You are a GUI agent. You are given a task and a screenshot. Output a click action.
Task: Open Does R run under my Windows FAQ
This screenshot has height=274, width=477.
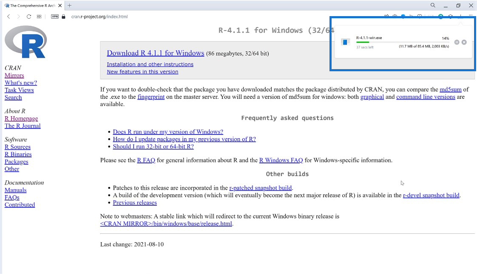coord(168,131)
